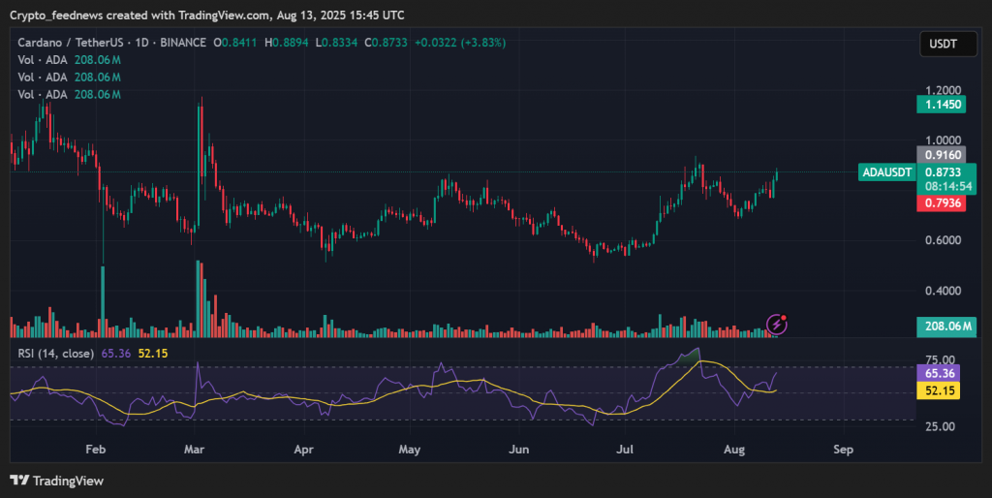Image resolution: width=992 pixels, height=498 pixels.
Task: Select the first Vol · ADA indicator label
Action: [x=44, y=59]
